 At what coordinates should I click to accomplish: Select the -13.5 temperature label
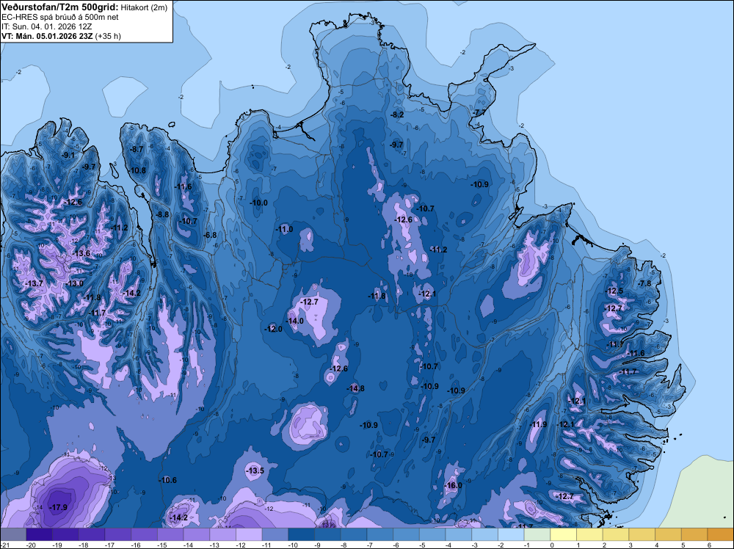click(255, 470)
